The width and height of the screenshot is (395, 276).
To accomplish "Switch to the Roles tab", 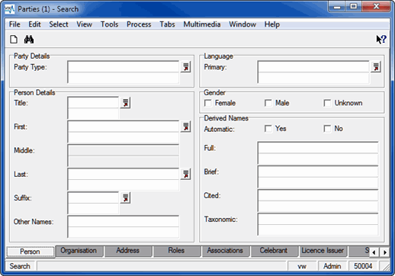I will pos(176,251).
